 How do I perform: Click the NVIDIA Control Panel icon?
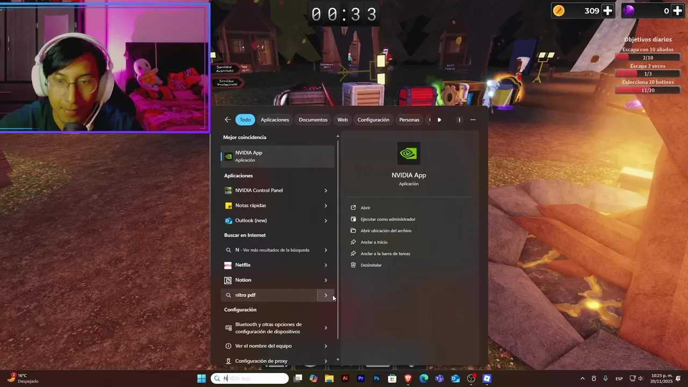[x=228, y=190]
